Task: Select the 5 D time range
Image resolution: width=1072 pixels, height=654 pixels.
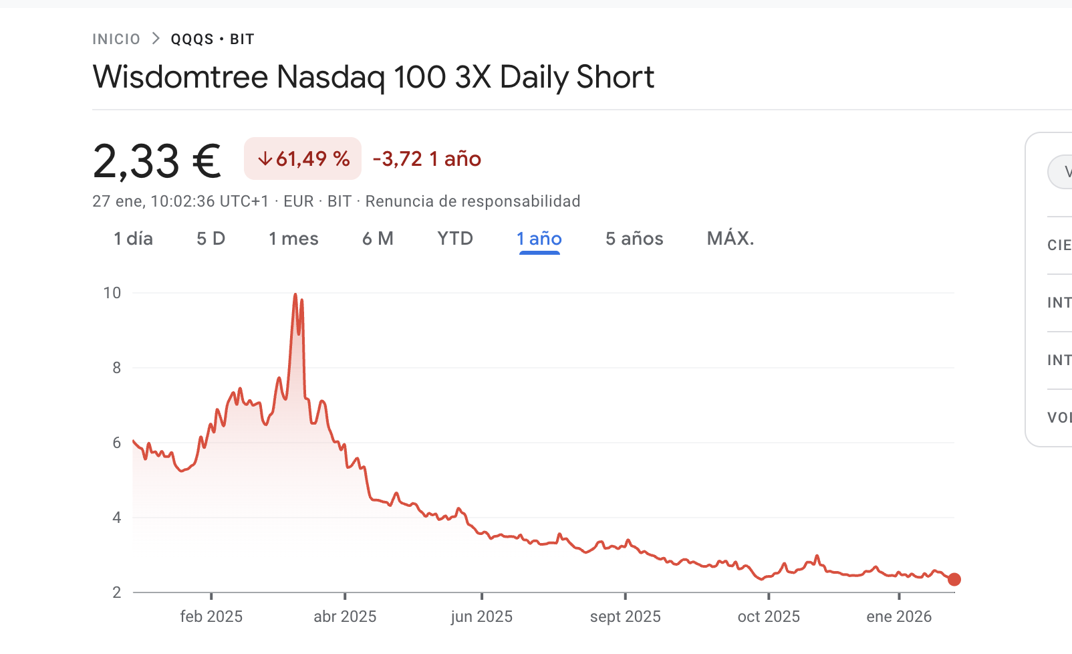Action: coord(211,239)
